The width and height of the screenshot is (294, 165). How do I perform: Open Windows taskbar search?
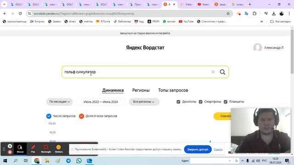pos(16,161)
